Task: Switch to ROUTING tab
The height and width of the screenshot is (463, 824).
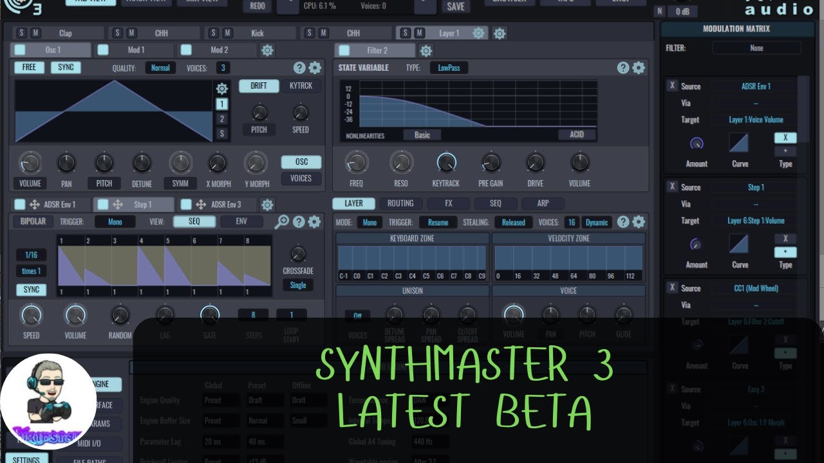Action: coord(400,203)
